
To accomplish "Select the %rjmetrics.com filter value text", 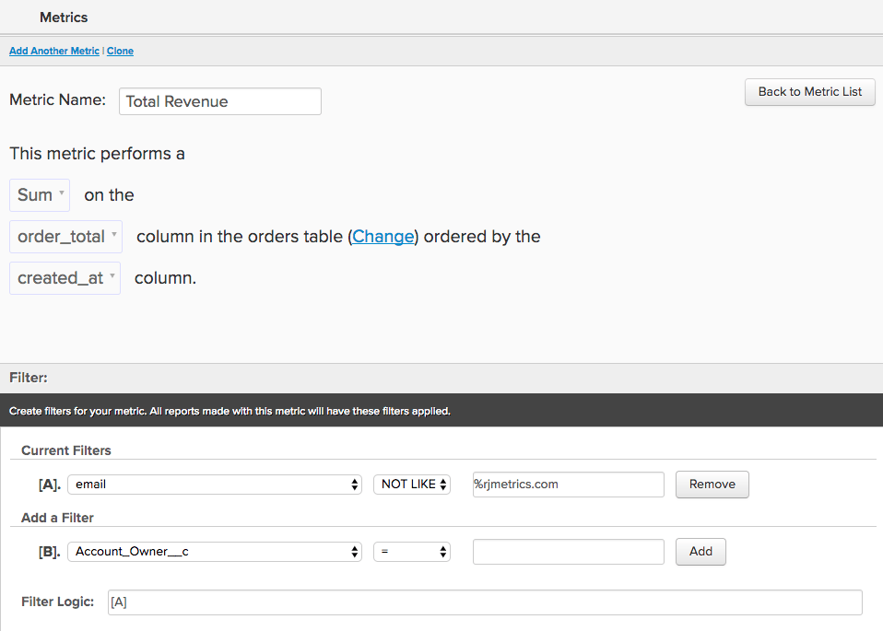I will pos(568,484).
